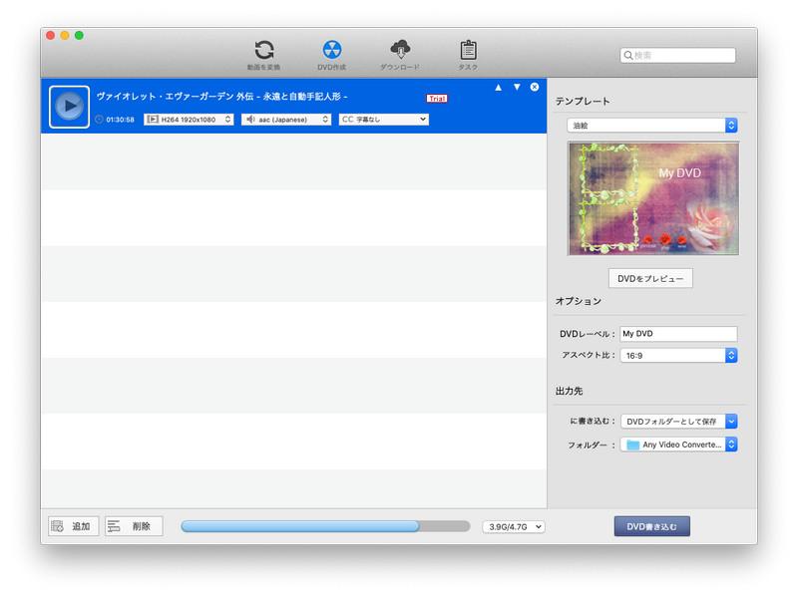The width and height of the screenshot is (798, 598).
Task: Click the 追加 add button
Action: pyautogui.click(x=73, y=526)
